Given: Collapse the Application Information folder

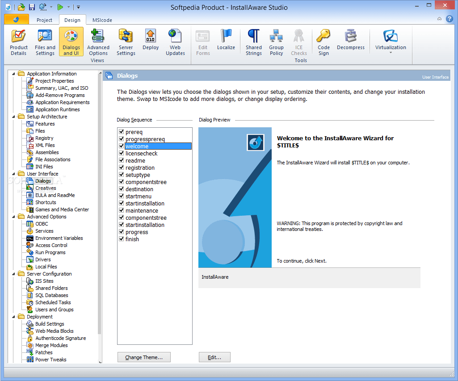Looking at the screenshot, I should (x=13, y=74).
